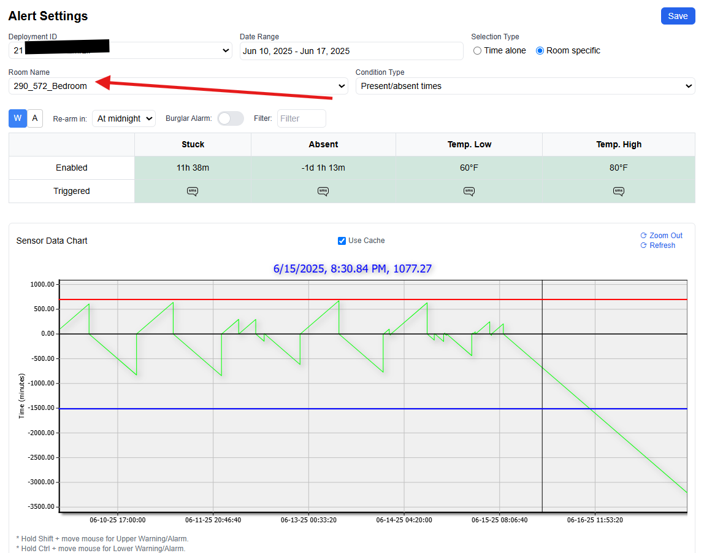Switch to the A tab

35,118
